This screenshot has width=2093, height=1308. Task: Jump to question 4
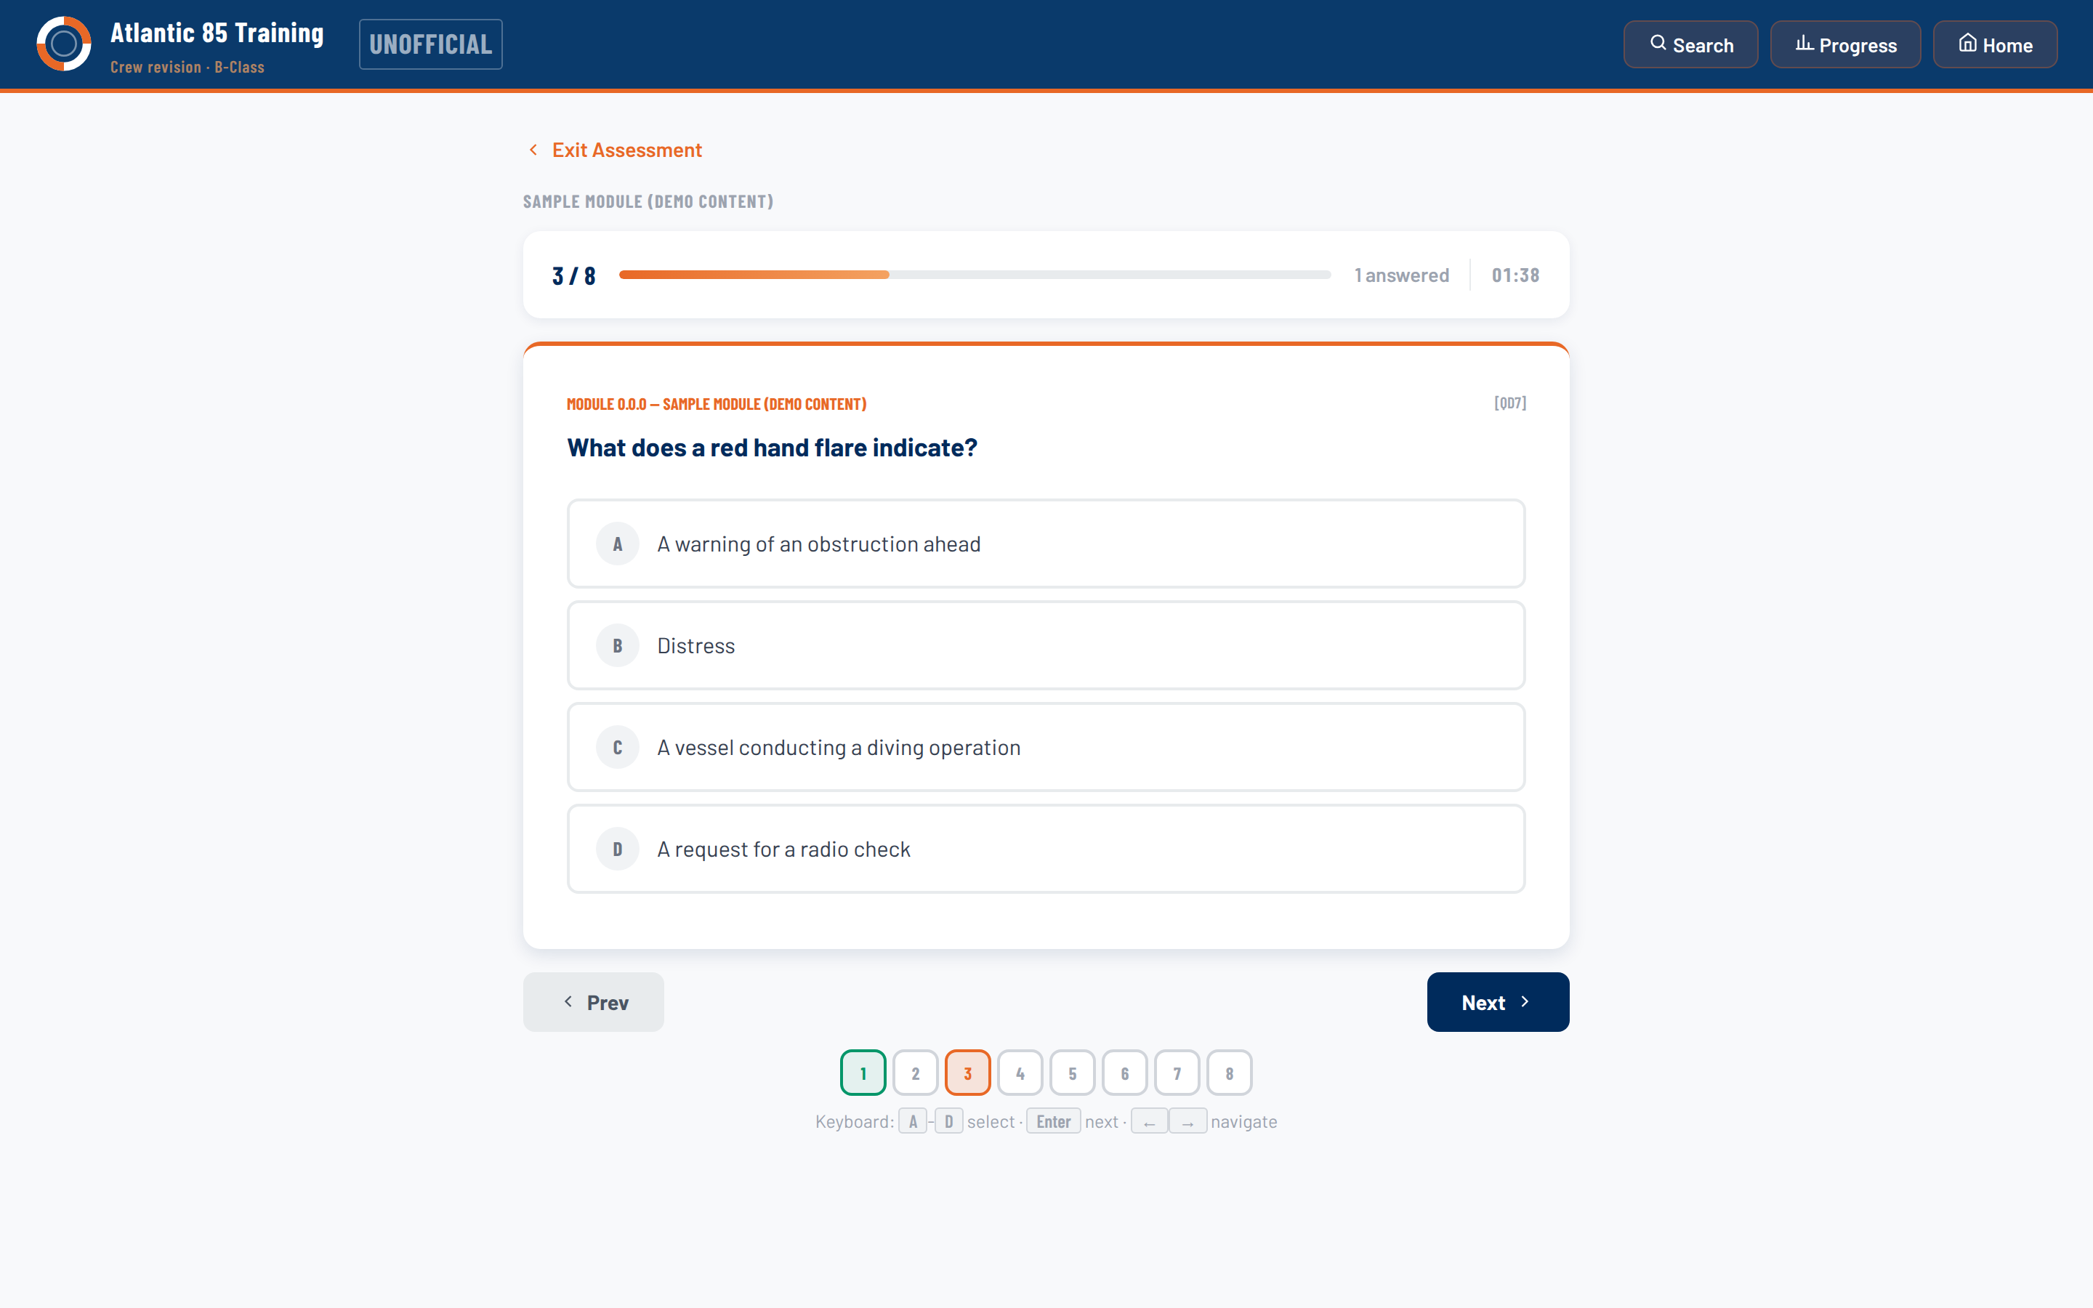click(x=1020, y=1073)
